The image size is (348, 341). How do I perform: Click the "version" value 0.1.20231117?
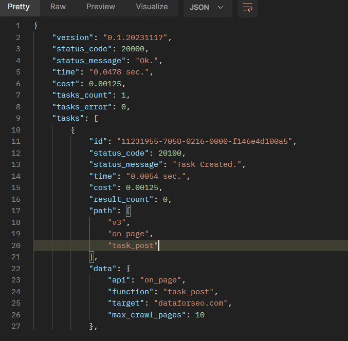(137, 37)
